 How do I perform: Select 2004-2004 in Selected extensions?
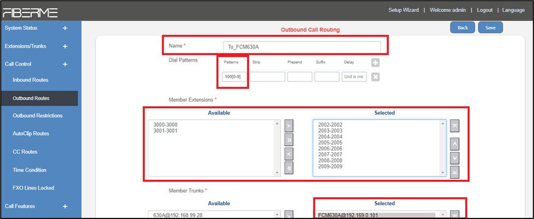pos(330,137)
